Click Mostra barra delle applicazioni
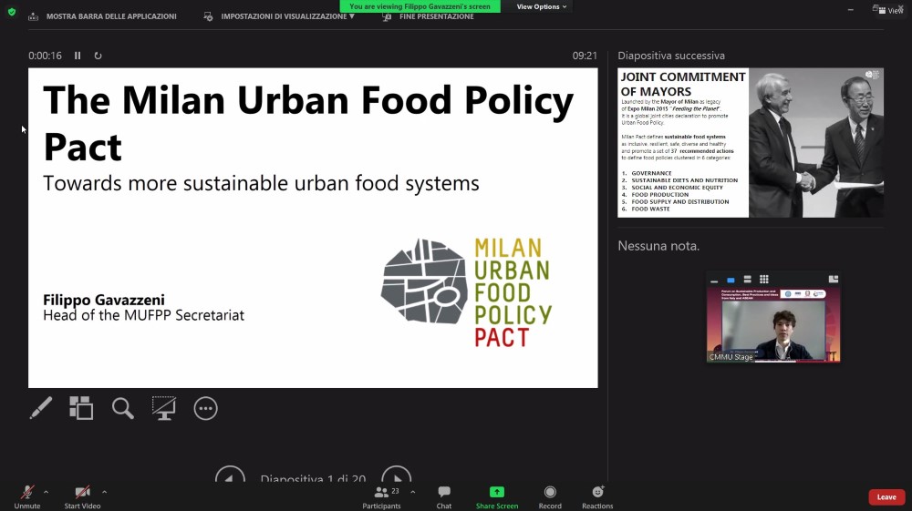Viewport: 912px width, 511px height. tap(102, 16)
